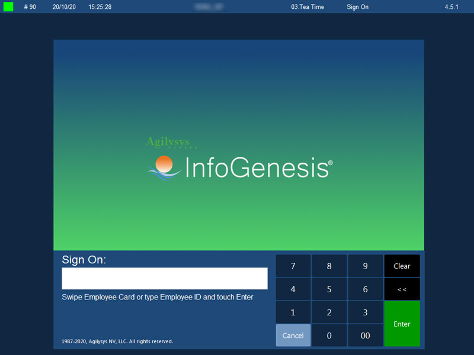
Task: Click the InfoGenesis sun logo
Action: click(164, 165)
